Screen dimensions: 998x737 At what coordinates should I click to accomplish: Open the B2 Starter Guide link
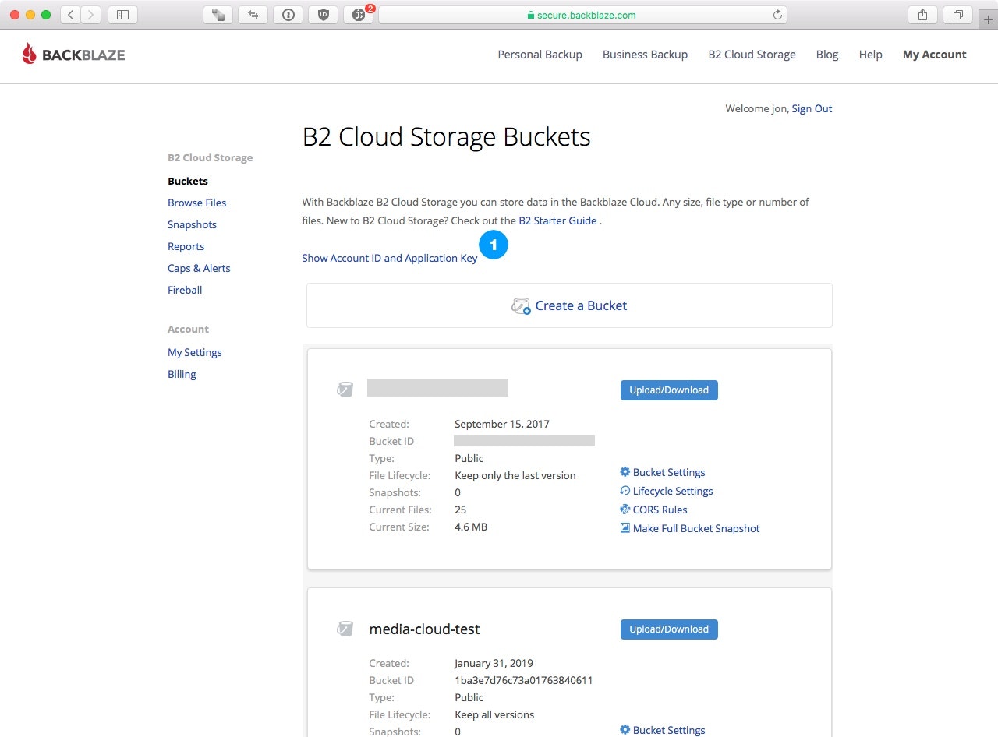tap(557, 220)
